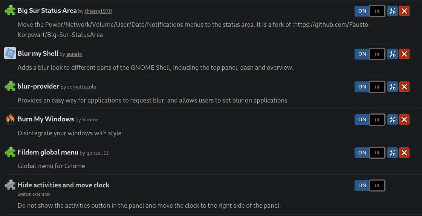Click the Burn My Windows flame icon
This screenshot has width=422, height=216.
click(x=10, y=119)
